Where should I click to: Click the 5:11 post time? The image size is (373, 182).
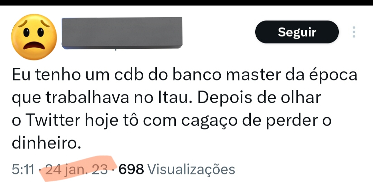(x=23, y=169)
